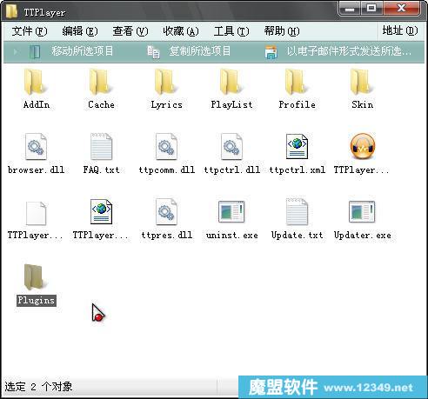Open the 文件(F) menu
The width and height of the screenshot is (428, 399).
[x=30, y=31]
